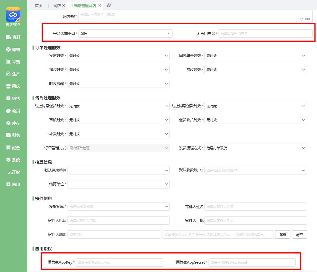Focus the 寄件人电话 input field
Image resolution: width=317 pixels, height=272 pixels.
pyautogui.click(x=118, y=220)
